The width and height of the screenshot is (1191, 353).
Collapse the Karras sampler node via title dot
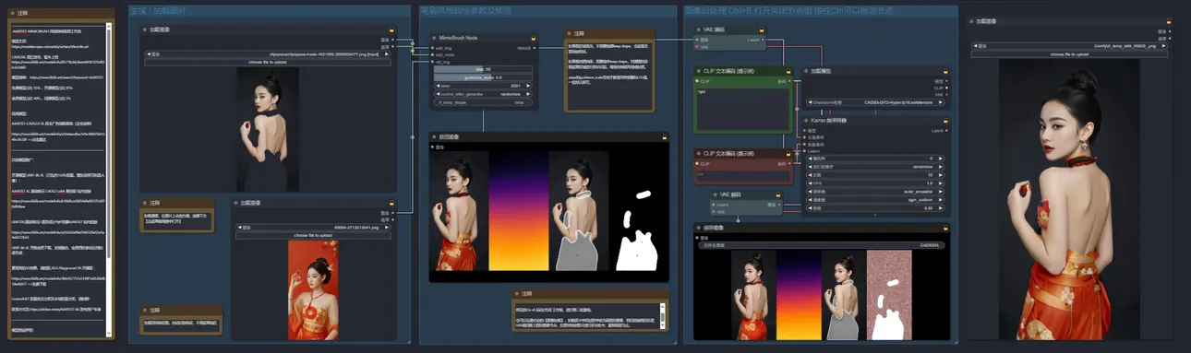[x=805, y=120]
